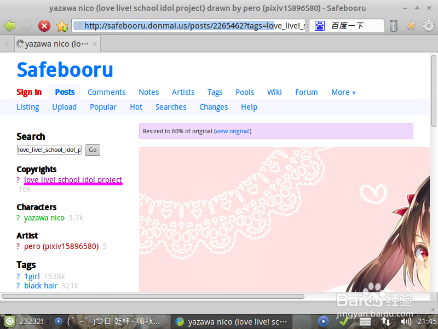Open the Artists menu item
The width and height of the screenshot is (438, 329).
tap(183, 92)
